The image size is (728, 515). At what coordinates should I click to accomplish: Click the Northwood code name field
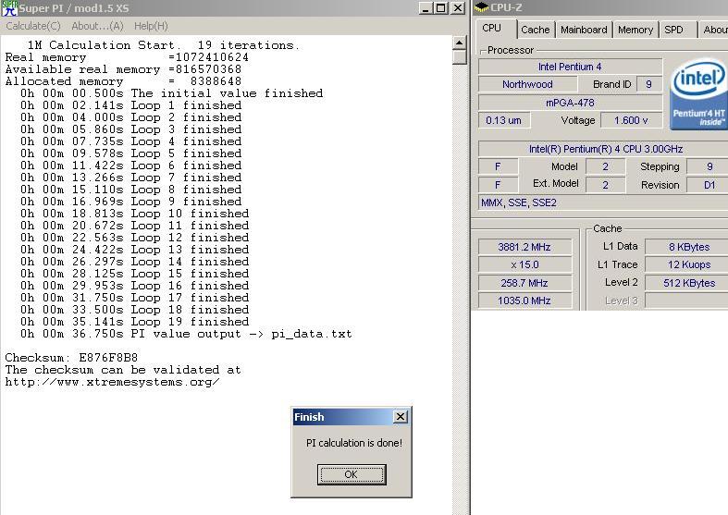point(527,84)
